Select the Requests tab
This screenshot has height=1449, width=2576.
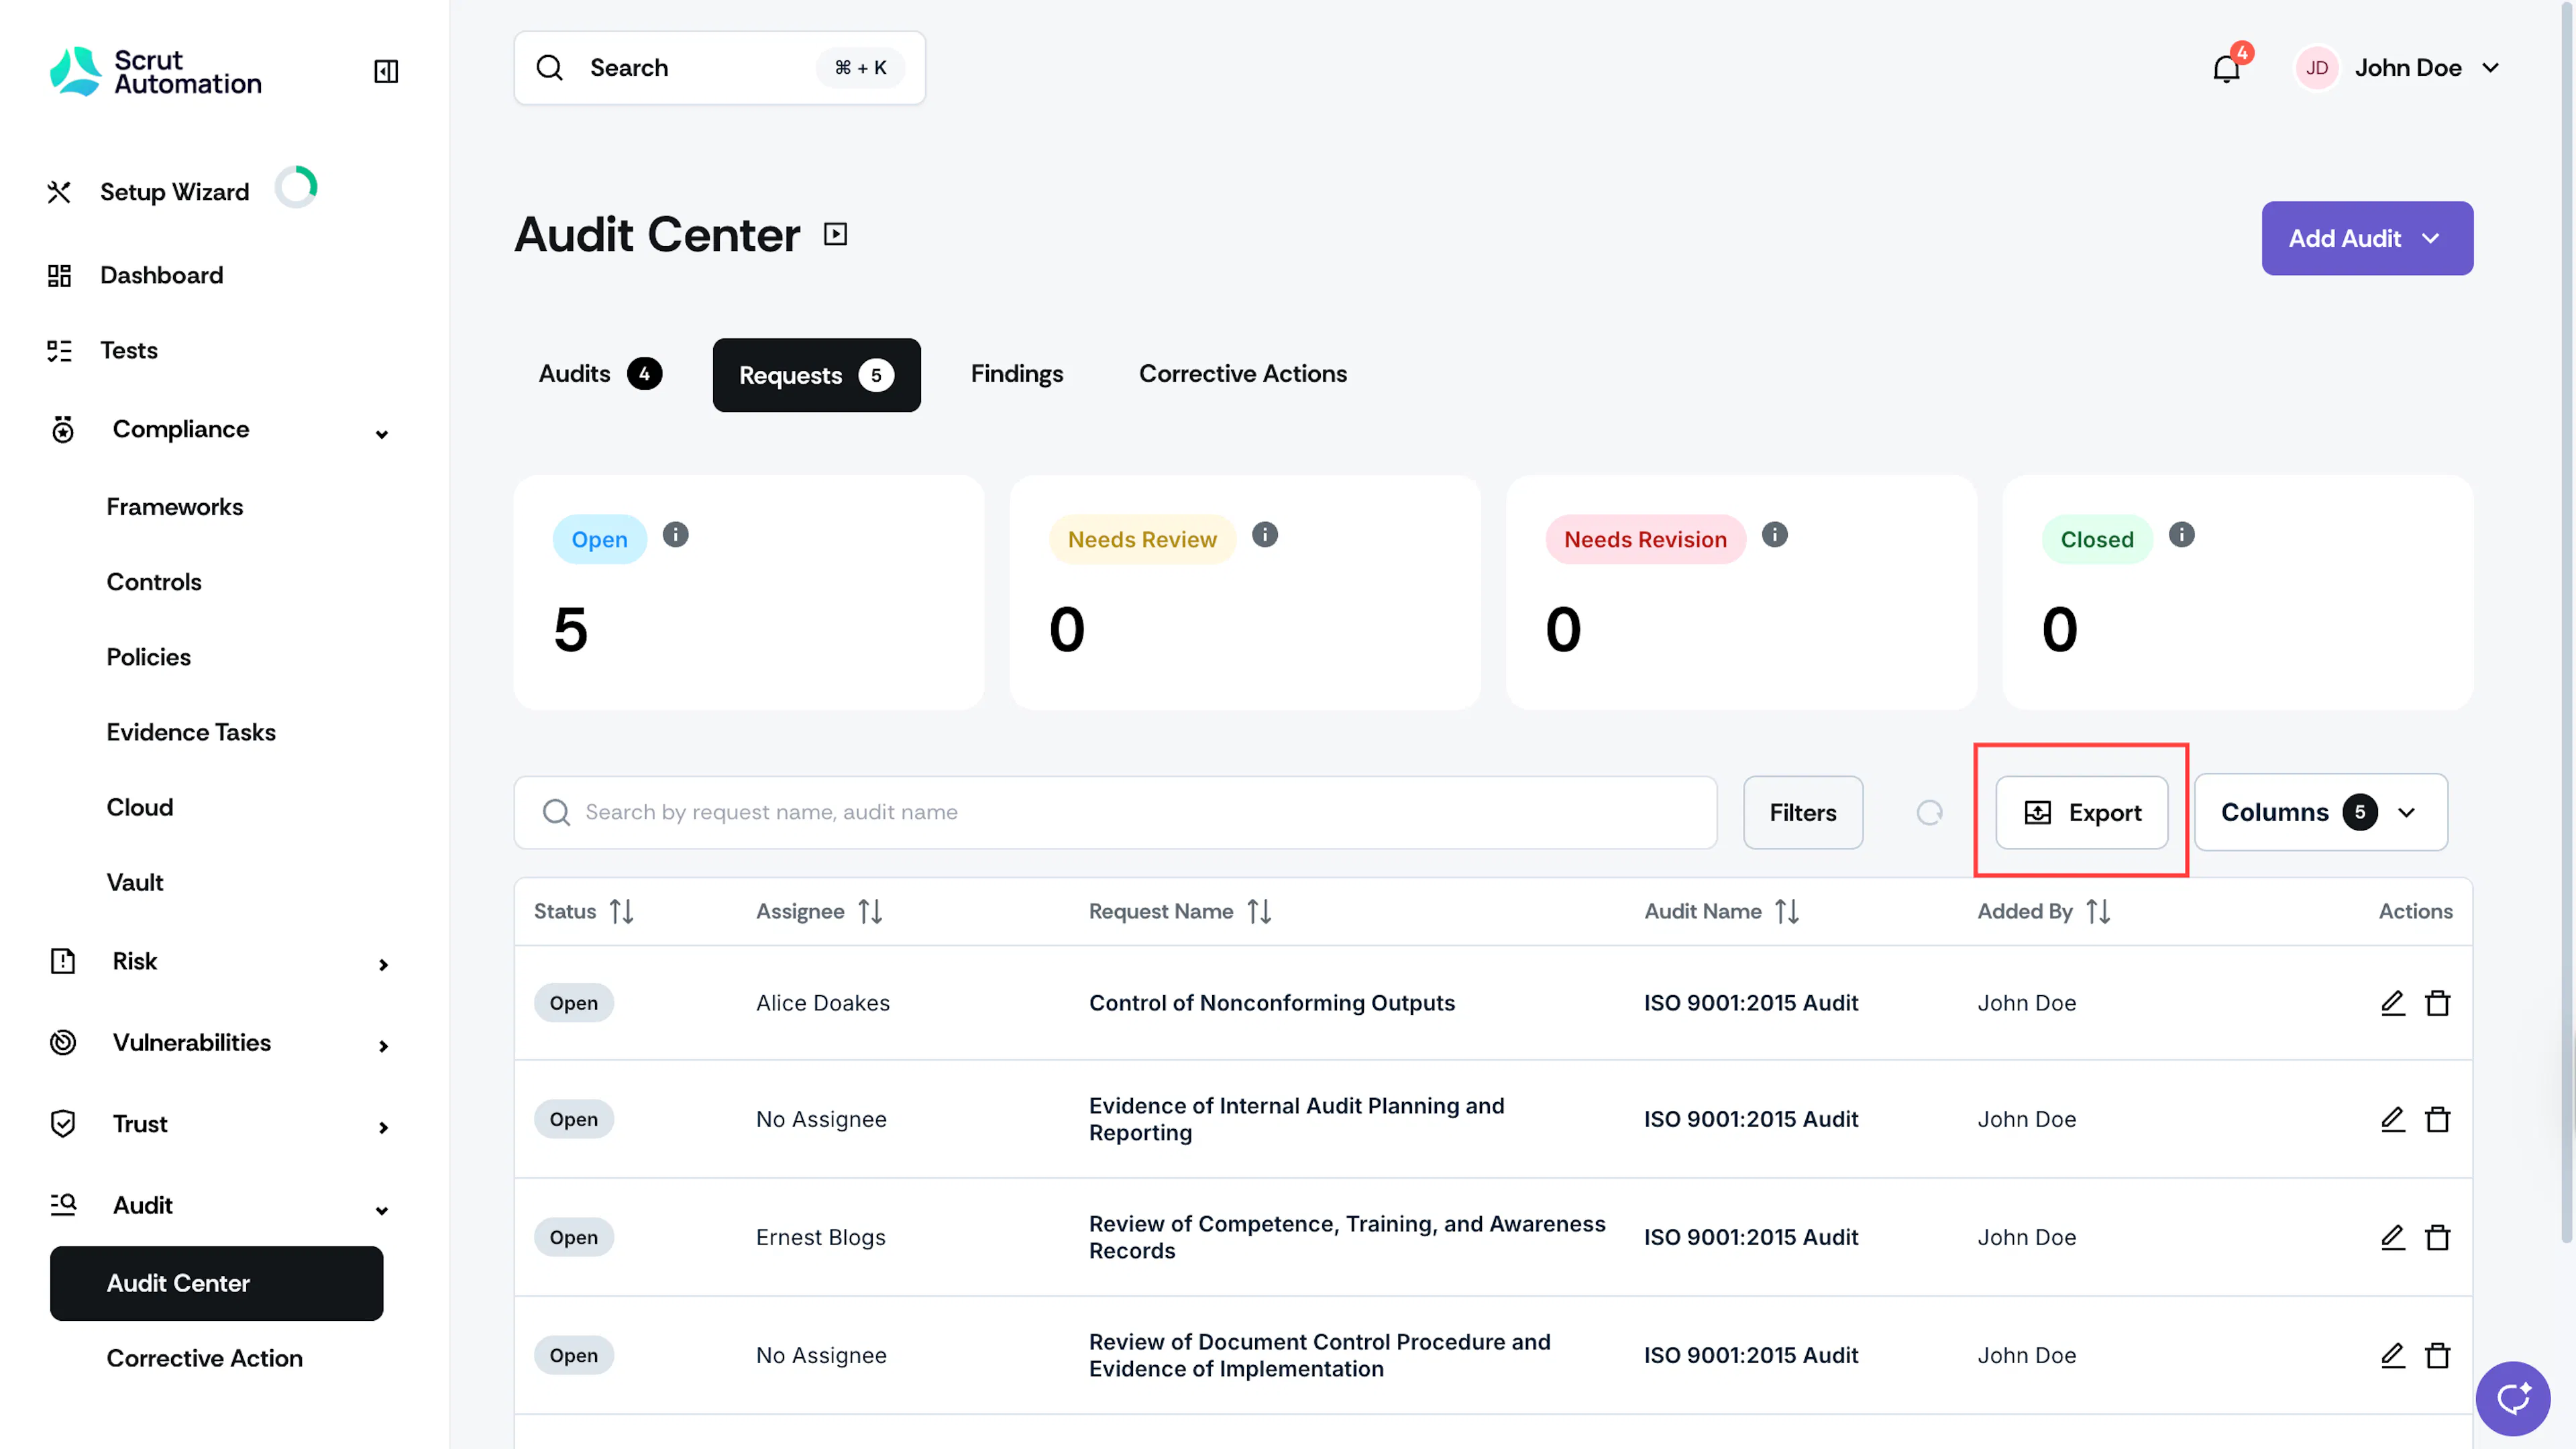pos(816,375)
